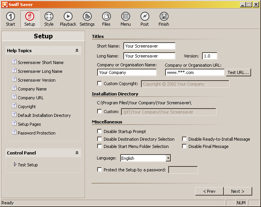261x207 pixels.
Task: Click help icon beside Screensaver Version
Action: point(14,79)
